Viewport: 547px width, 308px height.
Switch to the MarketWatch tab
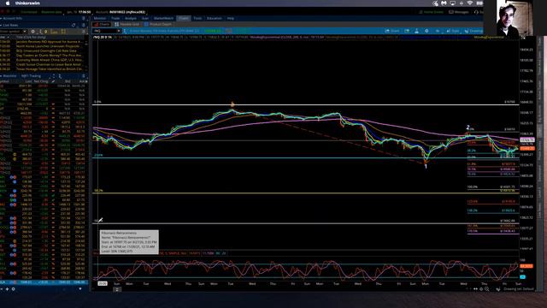[x=163, y=18]
